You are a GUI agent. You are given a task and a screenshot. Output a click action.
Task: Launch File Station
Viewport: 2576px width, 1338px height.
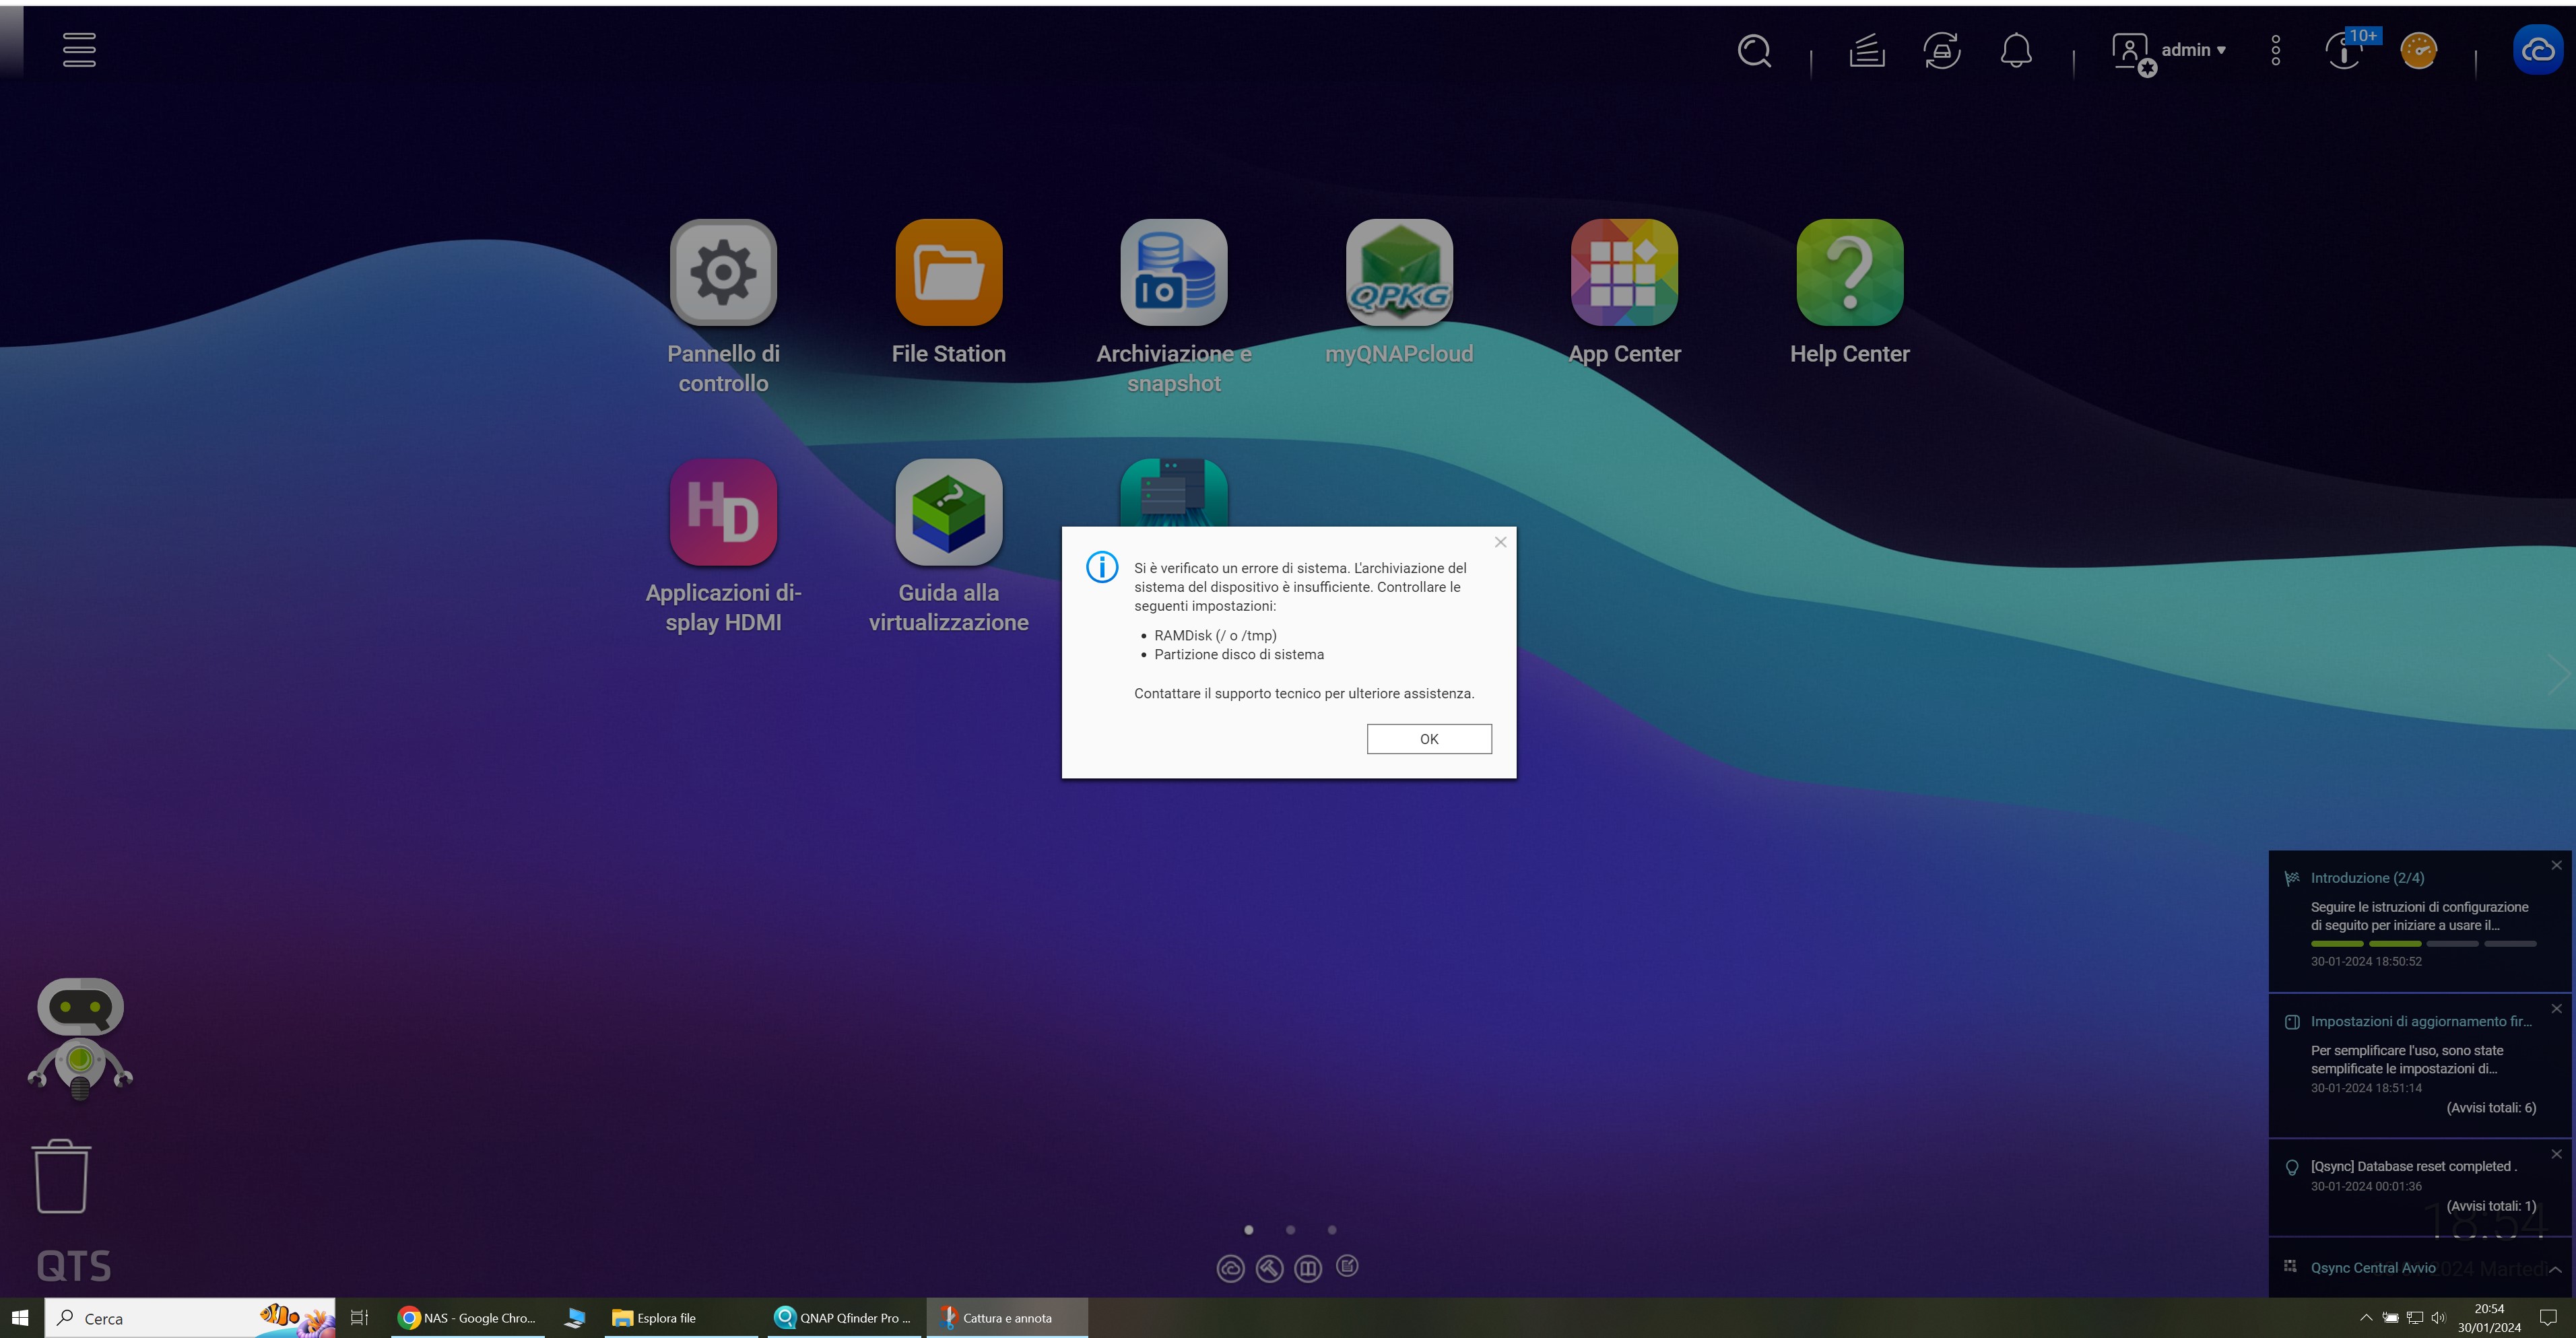click(x=948, y=272)
